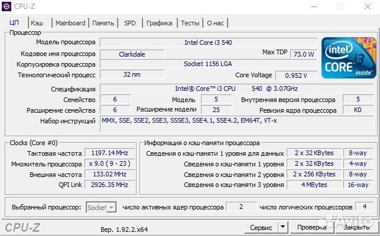Click the CPU-Z app icon in title bar

6,6
